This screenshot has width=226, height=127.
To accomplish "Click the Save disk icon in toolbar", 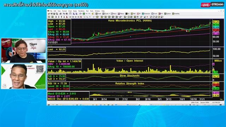I will tap(54, 14).
